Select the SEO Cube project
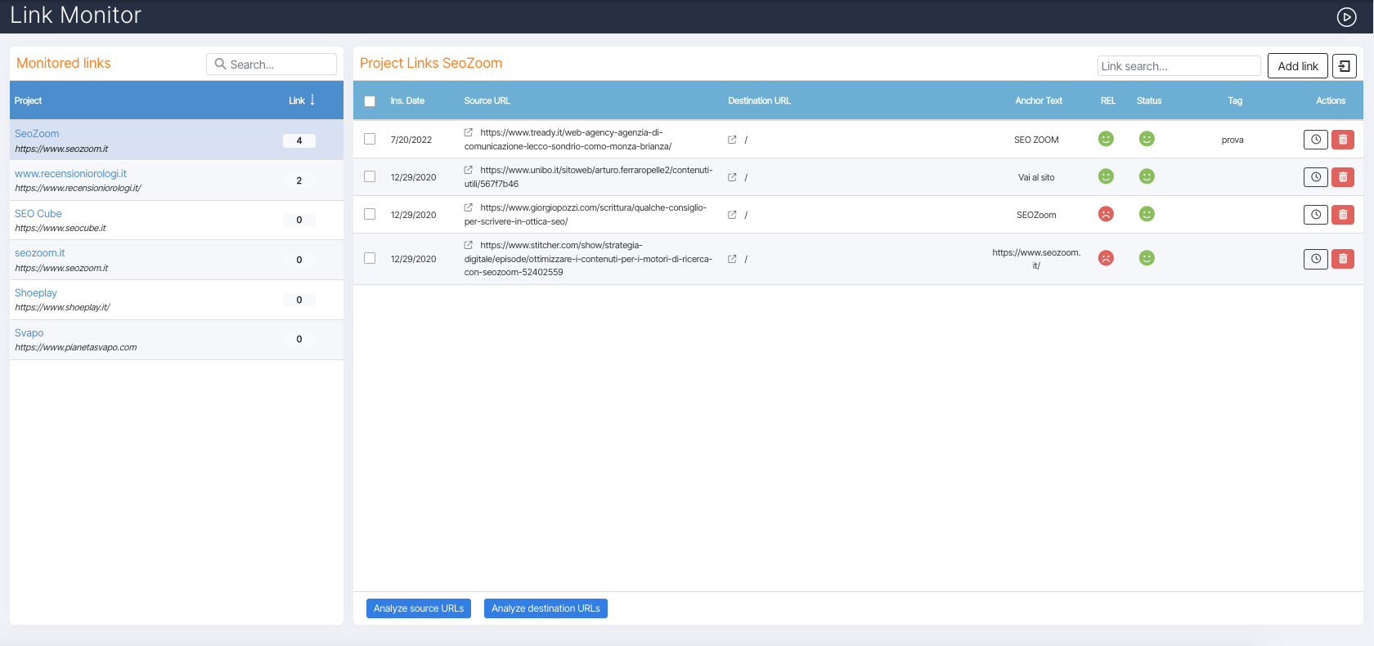 pos(177,221)
